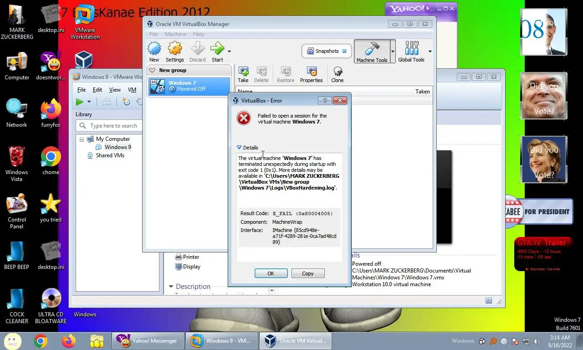Screen dimensions: 583x350
Task: Open the Machine menu in VirtualBox Manager
Action: [175, 34]
